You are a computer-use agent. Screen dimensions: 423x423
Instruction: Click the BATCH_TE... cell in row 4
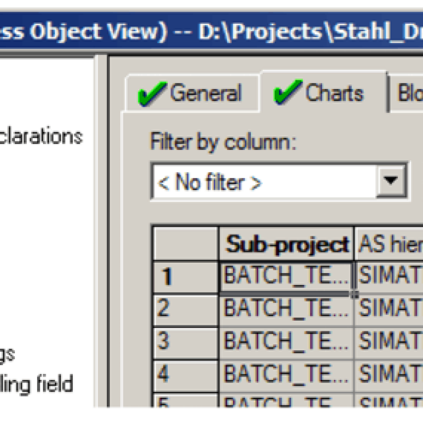(x=287, y=375)
